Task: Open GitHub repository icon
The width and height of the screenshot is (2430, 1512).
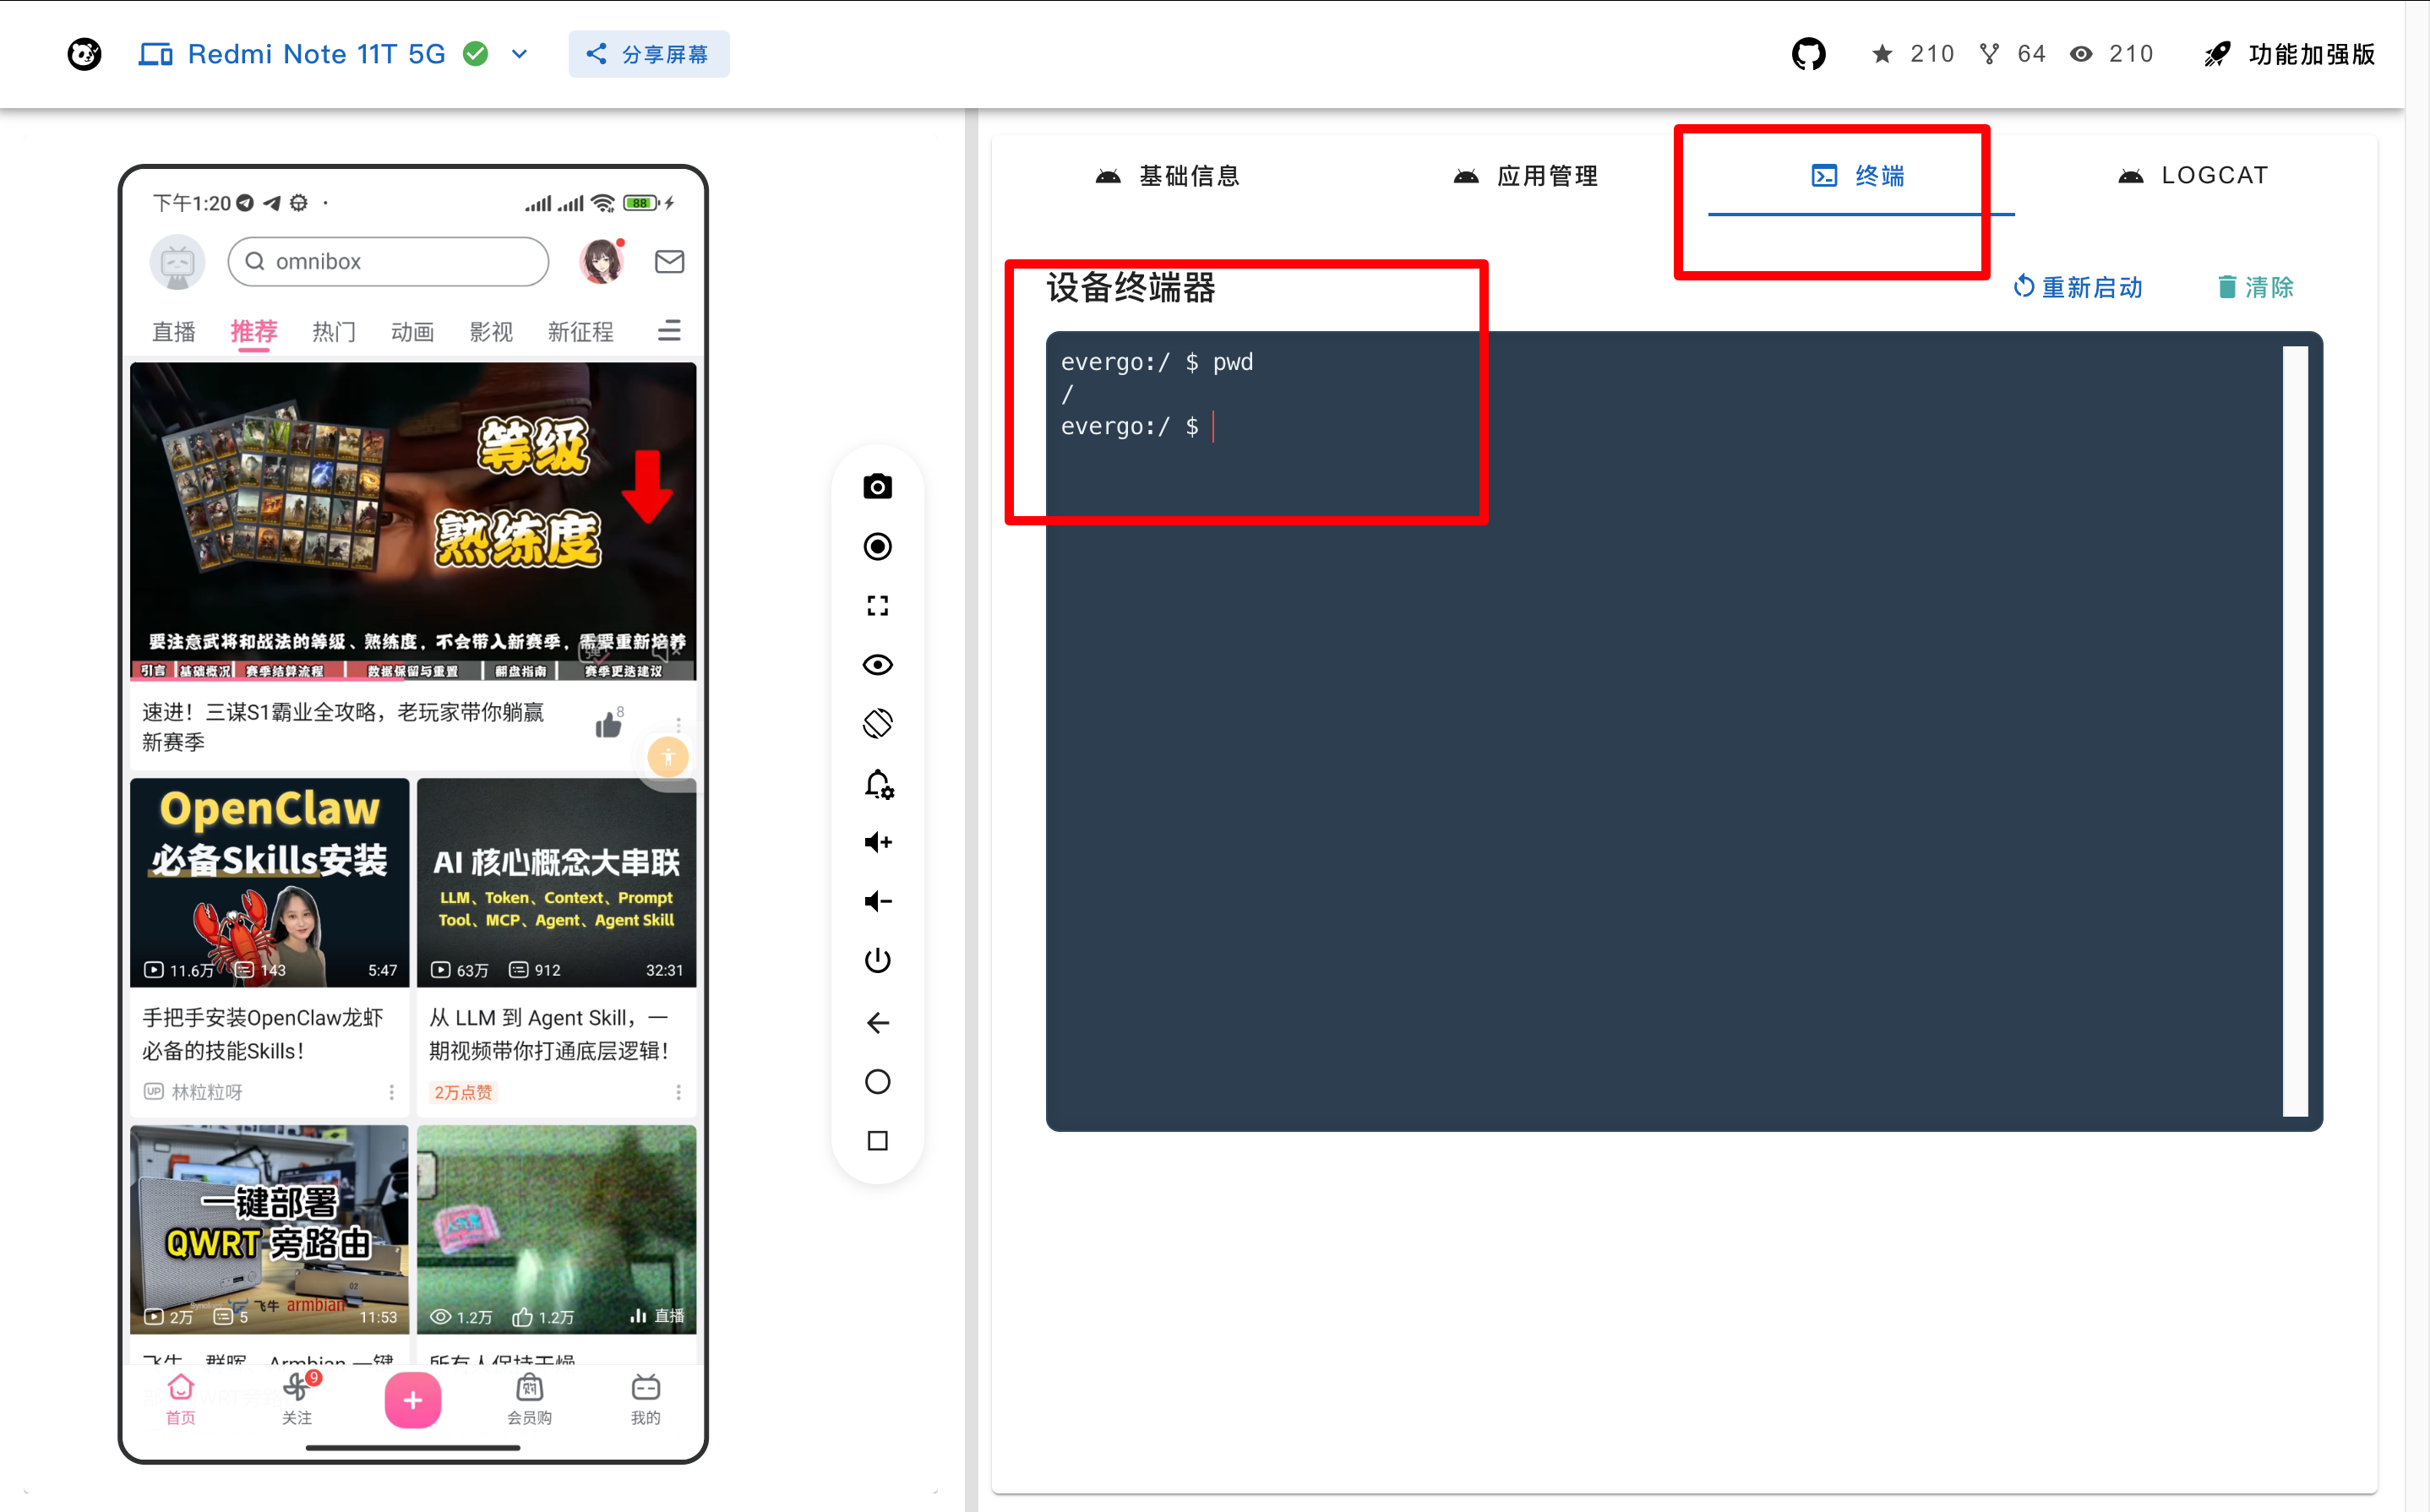Action: [1808, 54]
